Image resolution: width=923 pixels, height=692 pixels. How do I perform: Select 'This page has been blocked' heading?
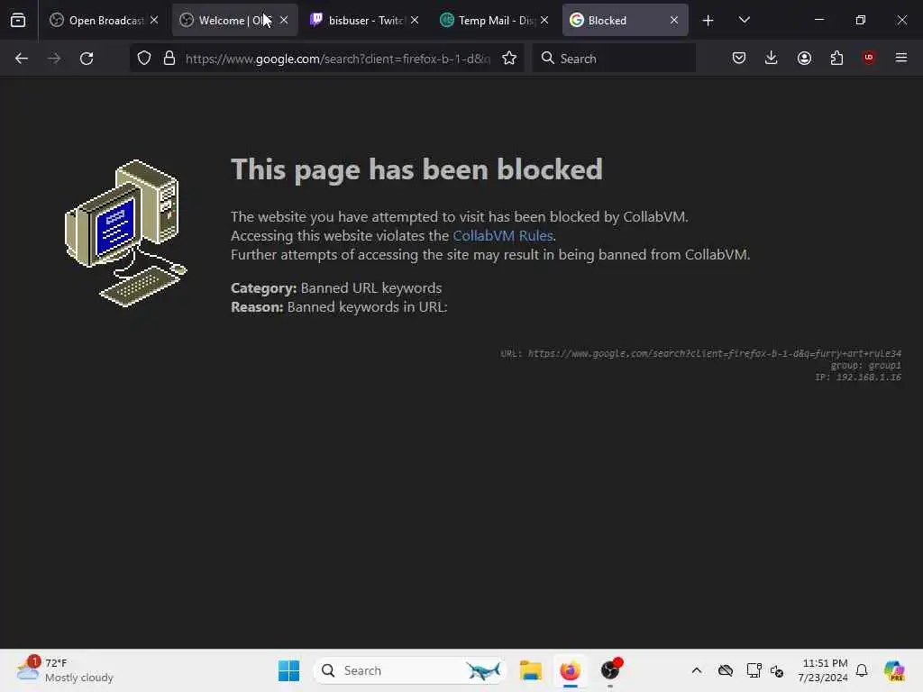point(416,169)
